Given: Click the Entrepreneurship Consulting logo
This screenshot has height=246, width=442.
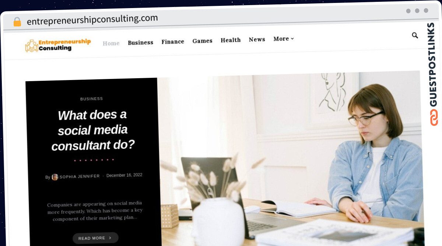Looking at the screenshot, I should point(58,45).
